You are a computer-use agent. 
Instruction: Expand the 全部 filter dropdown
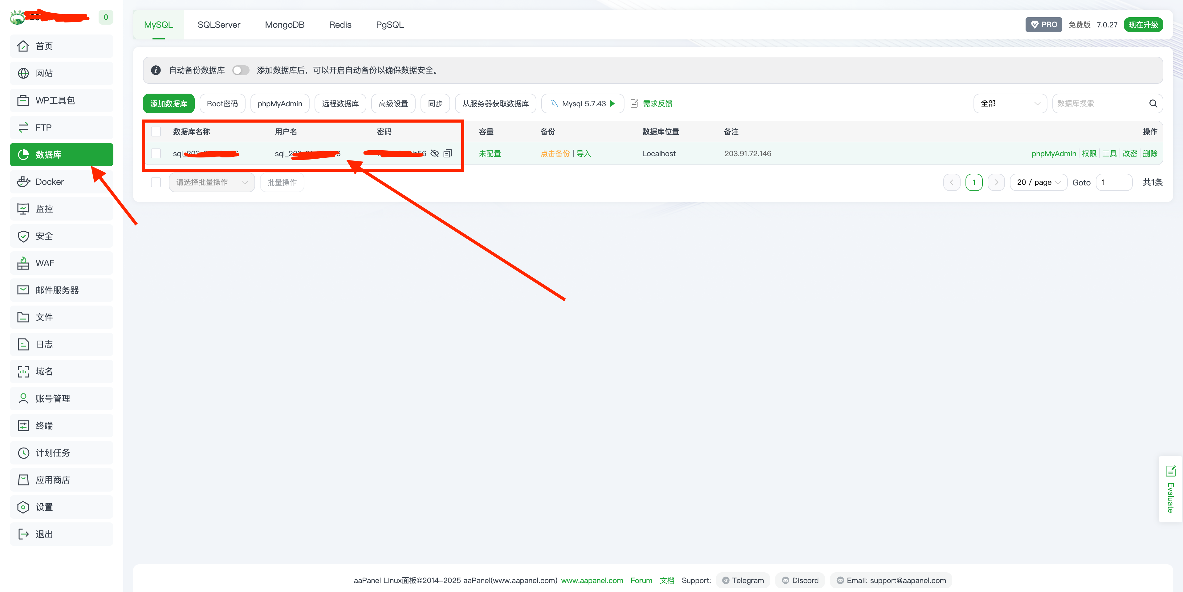tap(1010, 103)
